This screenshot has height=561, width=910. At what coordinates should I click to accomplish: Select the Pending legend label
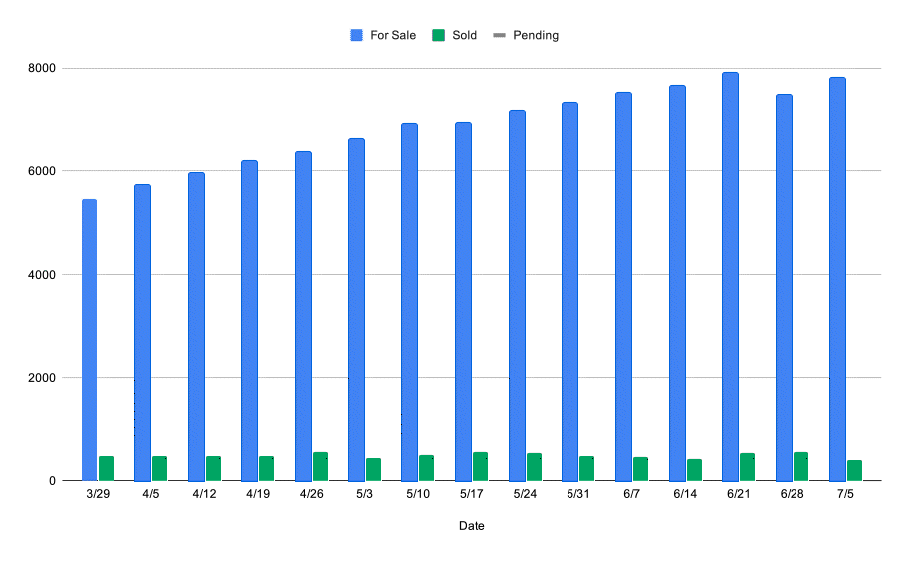coord(536,36)
